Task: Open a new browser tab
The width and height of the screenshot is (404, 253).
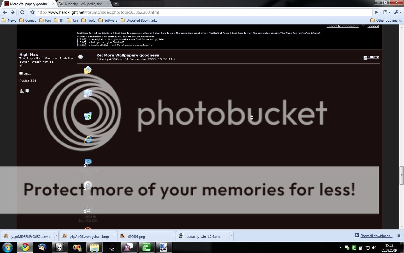Action: point(116,4)
